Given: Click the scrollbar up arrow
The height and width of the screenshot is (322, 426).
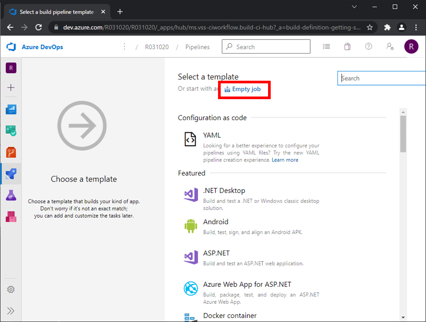Looking at the screenshot, I should coord(403,112).
